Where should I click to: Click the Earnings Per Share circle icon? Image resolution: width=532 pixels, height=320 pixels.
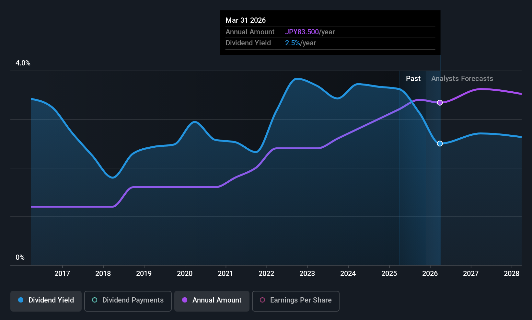pos(262,300)
